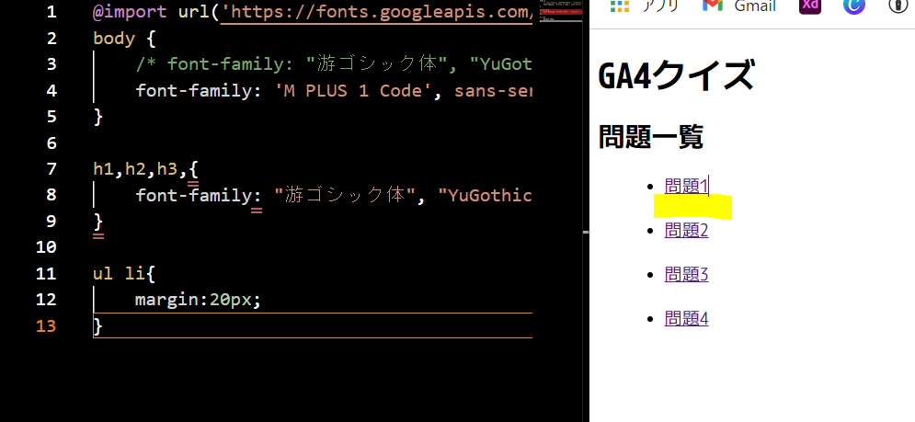Open the Canva bookmark icon
915x422 pixels.
tap(853, 6)
